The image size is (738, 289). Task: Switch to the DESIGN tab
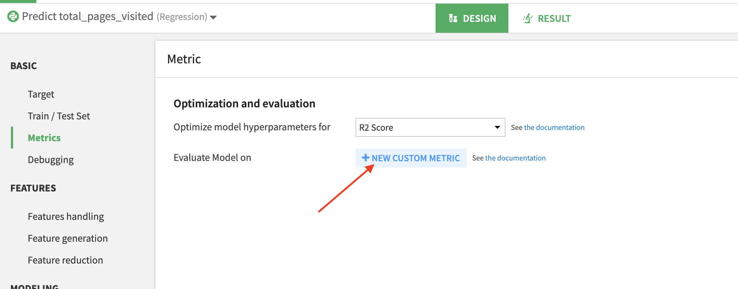(472, 18)
